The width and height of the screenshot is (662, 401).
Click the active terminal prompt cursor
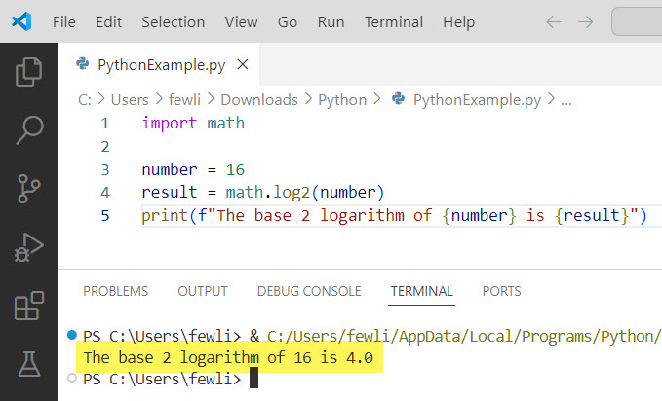253,378
